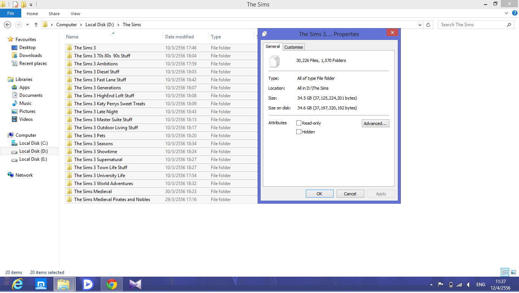Open Visual Studio from the taskbar
519x293 pixels.
coord(135,284)
